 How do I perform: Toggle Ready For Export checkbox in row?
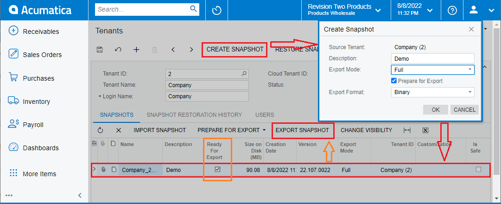pos(217,170)
